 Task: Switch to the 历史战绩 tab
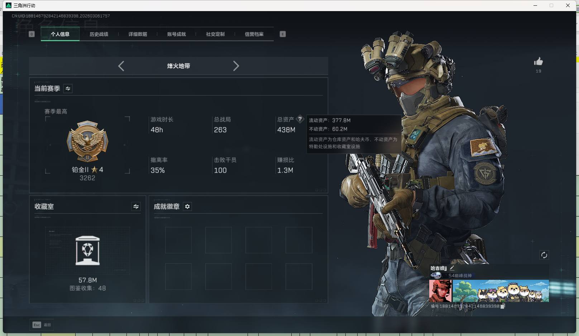click(x=99, y=34)
